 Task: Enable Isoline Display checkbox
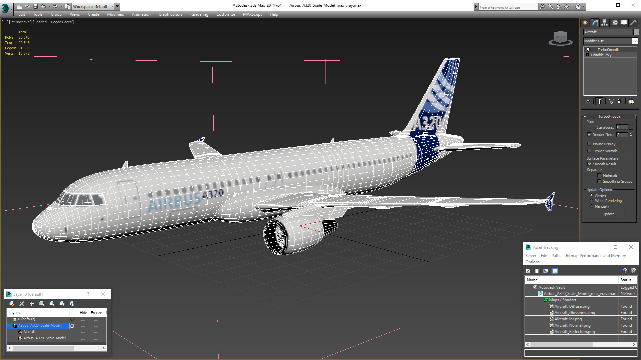(589, 144)
